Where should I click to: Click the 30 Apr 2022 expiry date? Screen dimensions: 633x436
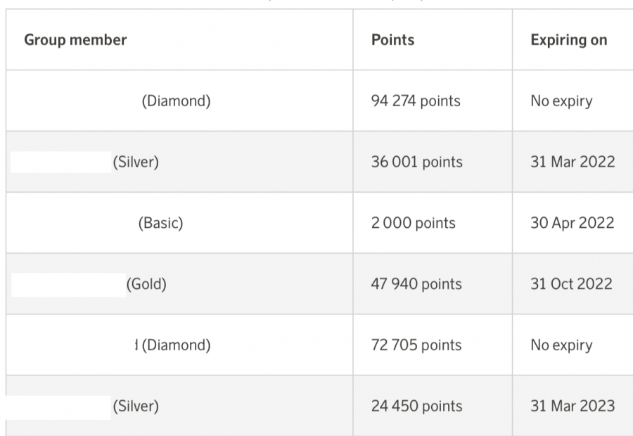(573, 224)
